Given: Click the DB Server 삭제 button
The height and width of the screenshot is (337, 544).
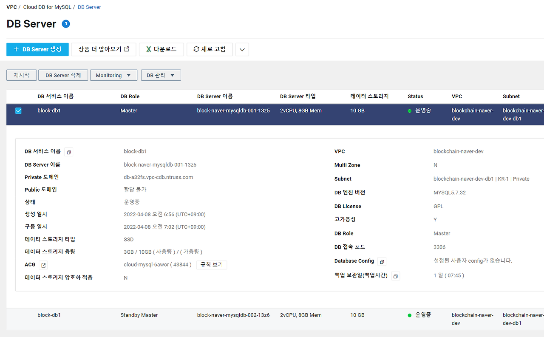Looking at the screenshot, I should [63, 75].
